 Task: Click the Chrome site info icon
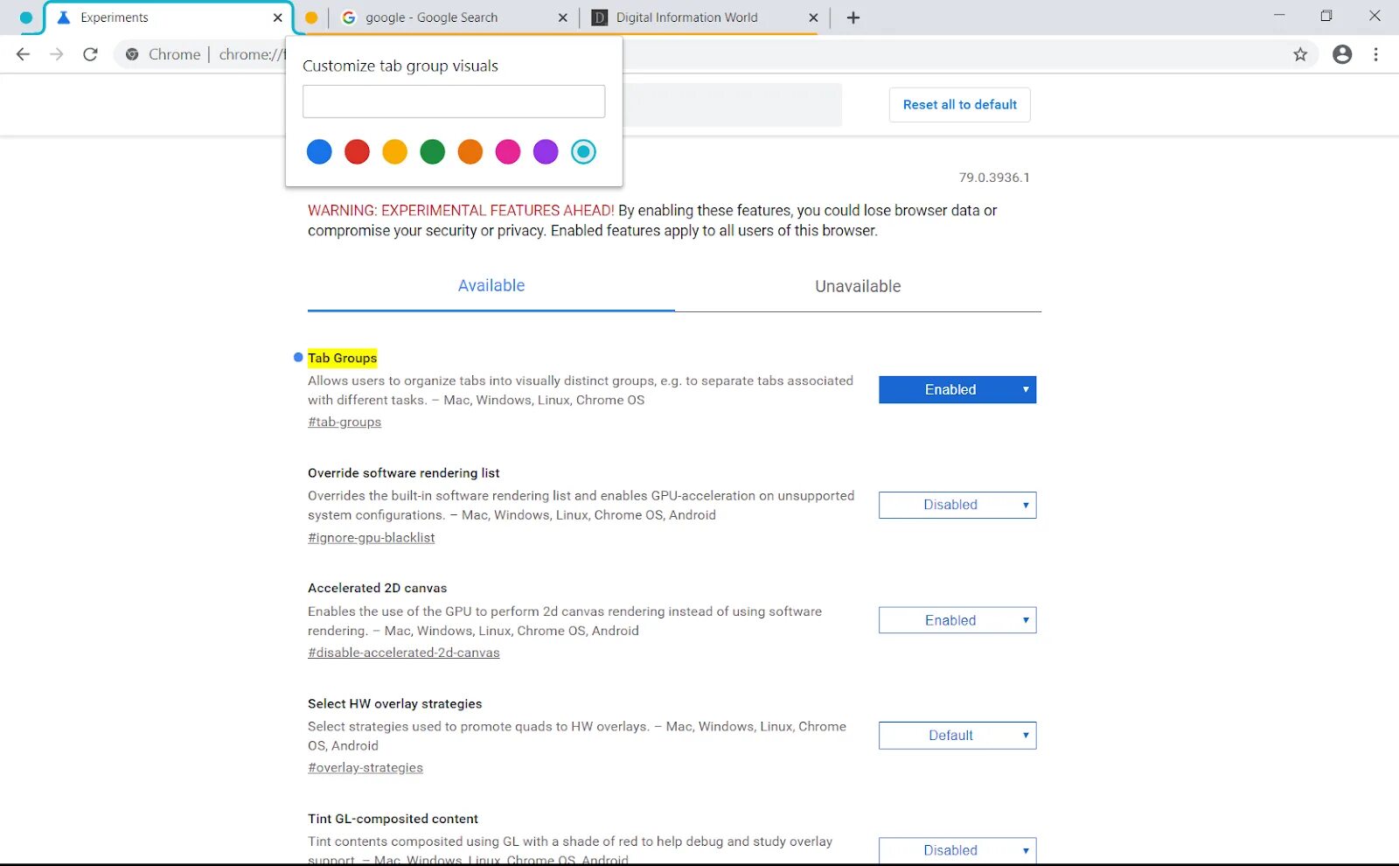click(x=132, y=54)
